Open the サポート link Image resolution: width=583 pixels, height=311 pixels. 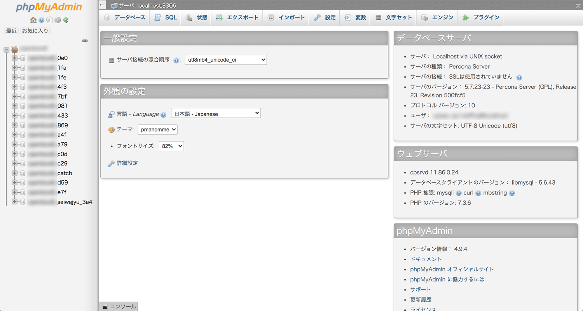pyautogui.click(x=421, y=289)
